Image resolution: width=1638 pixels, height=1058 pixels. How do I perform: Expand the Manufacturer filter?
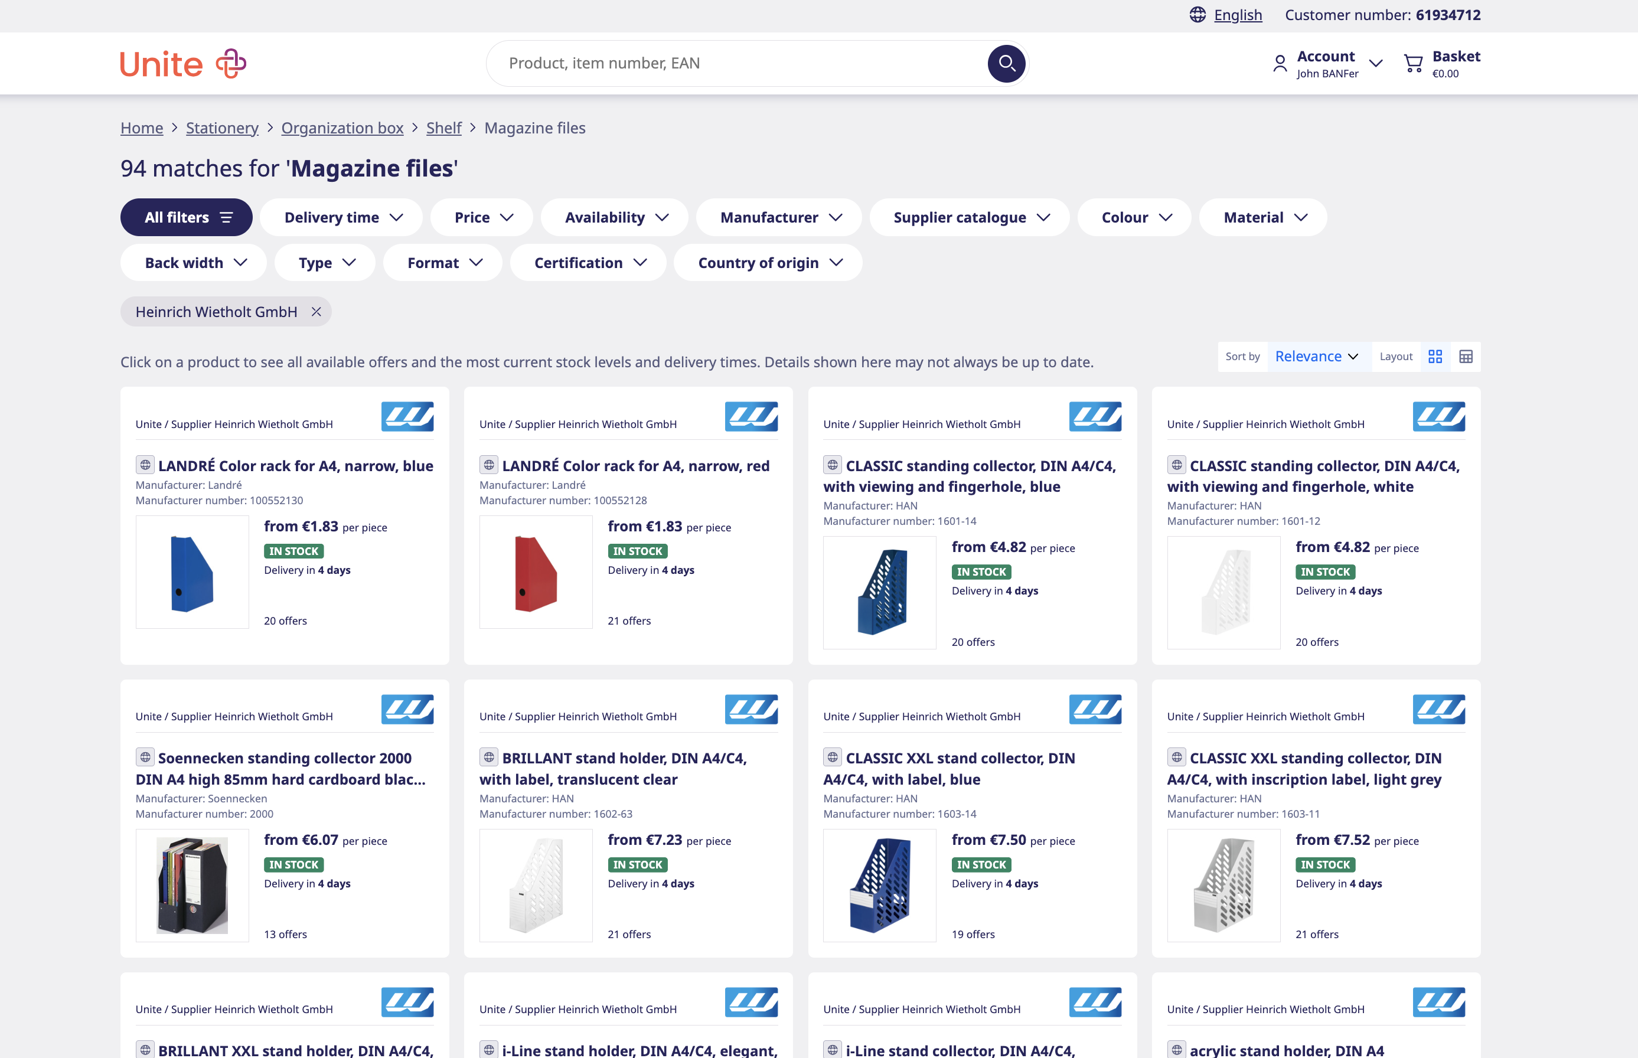pyautogui.click(x=779, y=217)
